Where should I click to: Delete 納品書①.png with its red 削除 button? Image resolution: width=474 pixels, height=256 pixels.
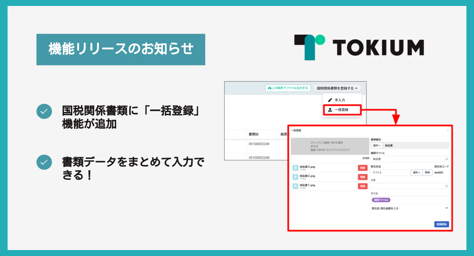pos(363,186)
